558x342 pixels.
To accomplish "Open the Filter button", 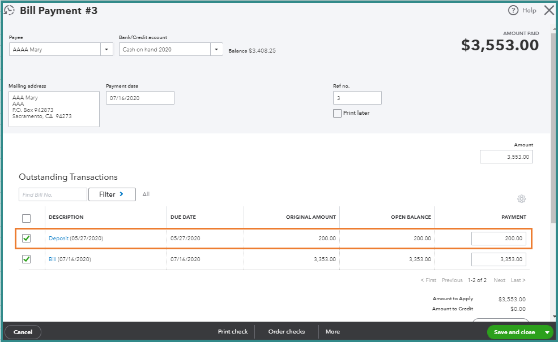I will 112,194.
